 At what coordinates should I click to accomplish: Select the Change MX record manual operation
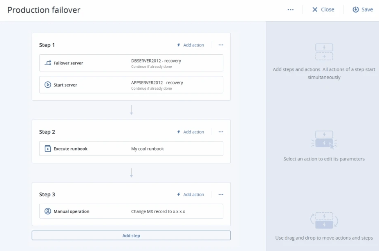131,211
